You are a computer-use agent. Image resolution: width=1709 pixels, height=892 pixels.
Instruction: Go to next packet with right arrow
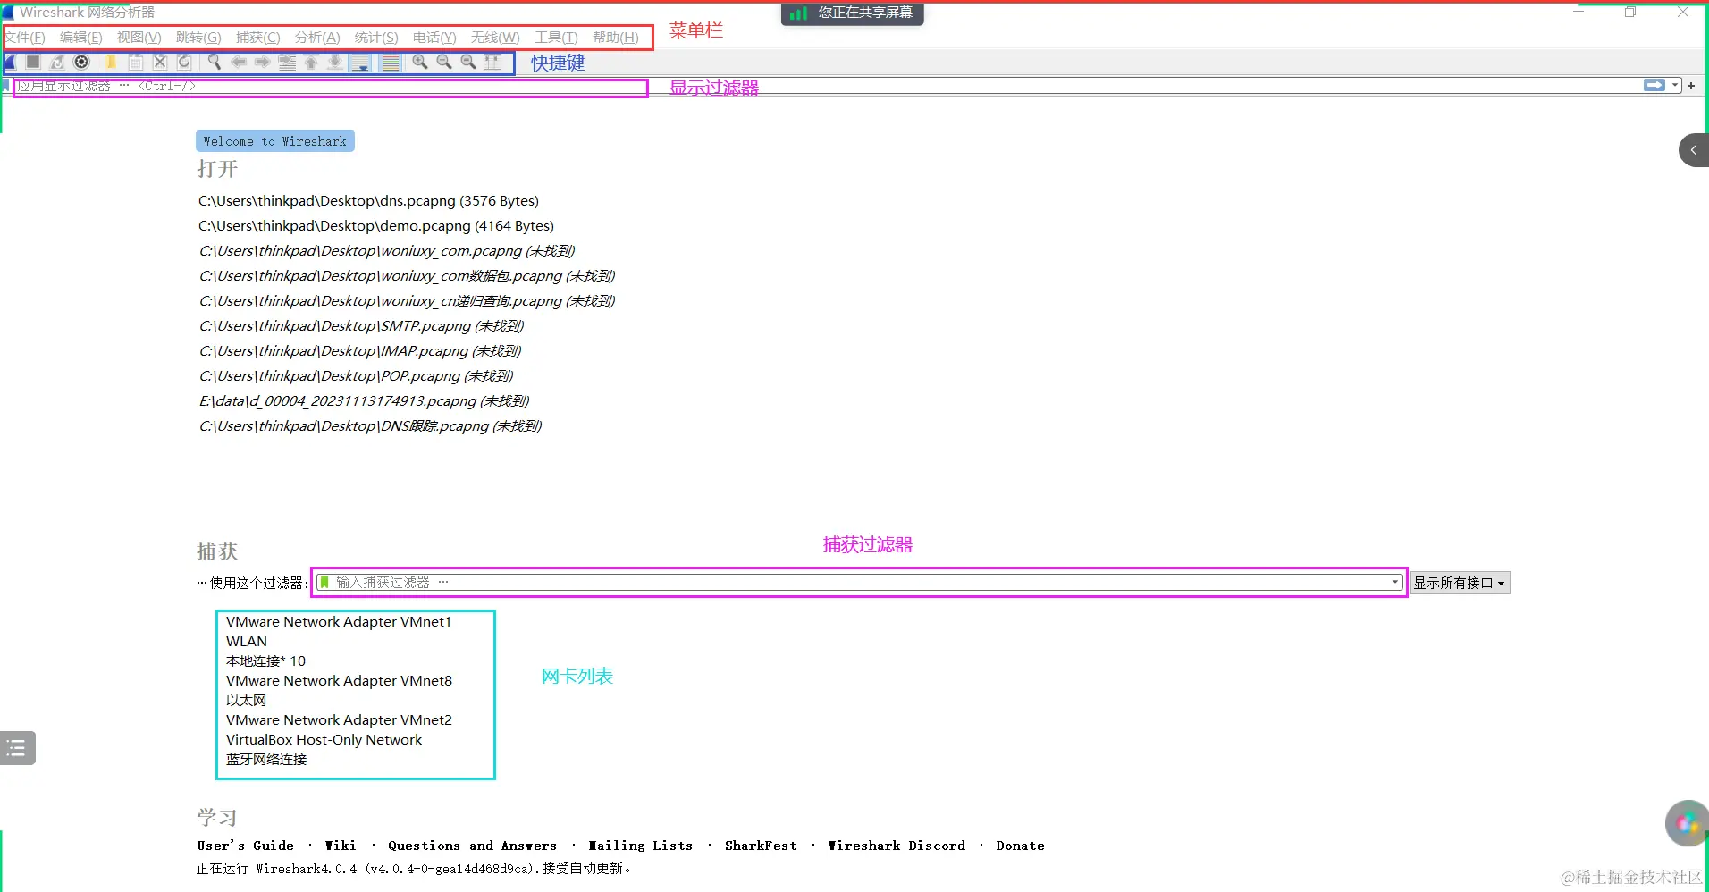click(263, 62)
